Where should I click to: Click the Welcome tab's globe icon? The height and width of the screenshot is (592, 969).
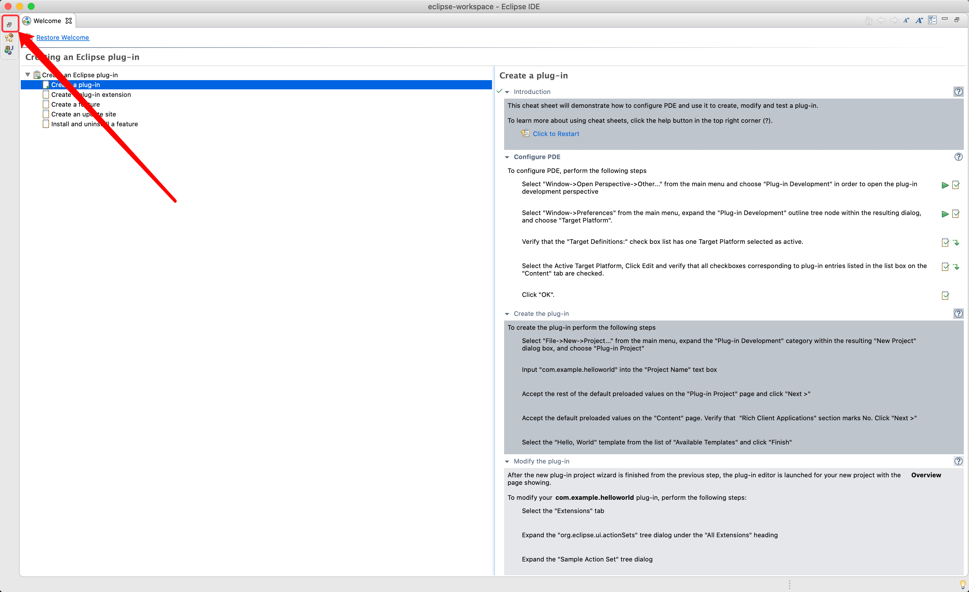pos(26,20)
